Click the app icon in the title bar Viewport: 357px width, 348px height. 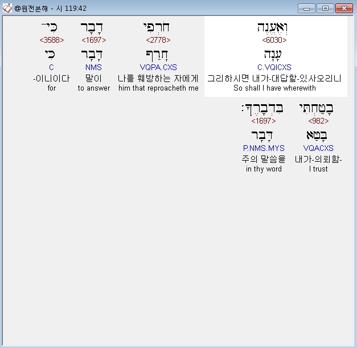(x=7, y=9)
